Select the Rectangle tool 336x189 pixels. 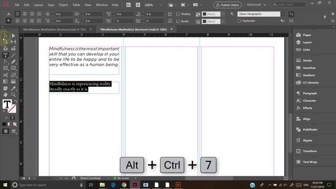tap(14, 68)
